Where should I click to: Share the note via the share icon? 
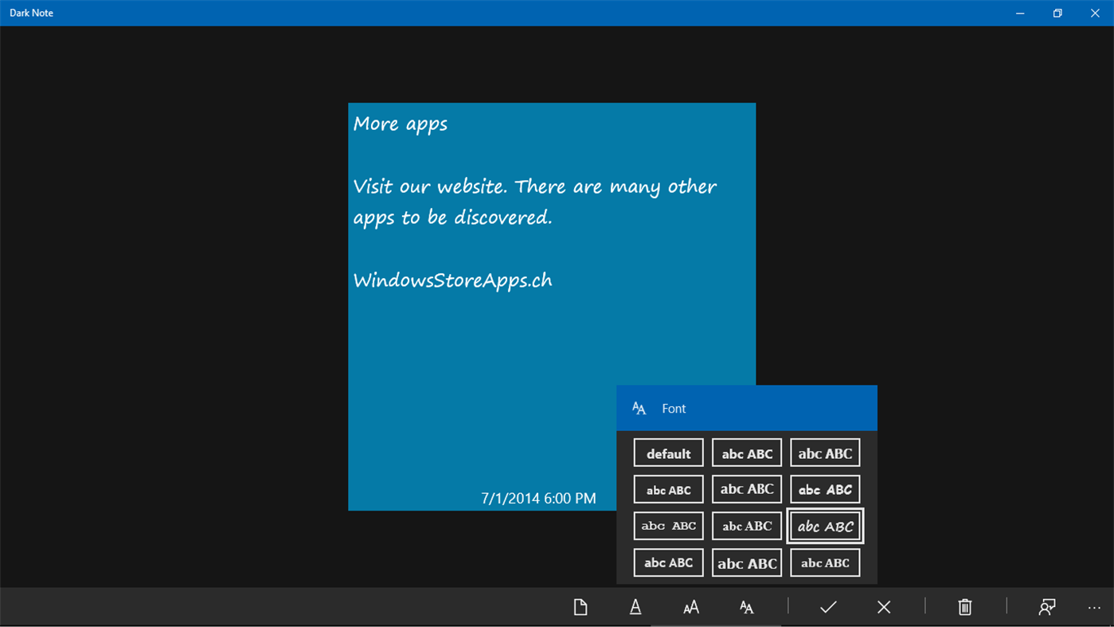[1046, 606]
